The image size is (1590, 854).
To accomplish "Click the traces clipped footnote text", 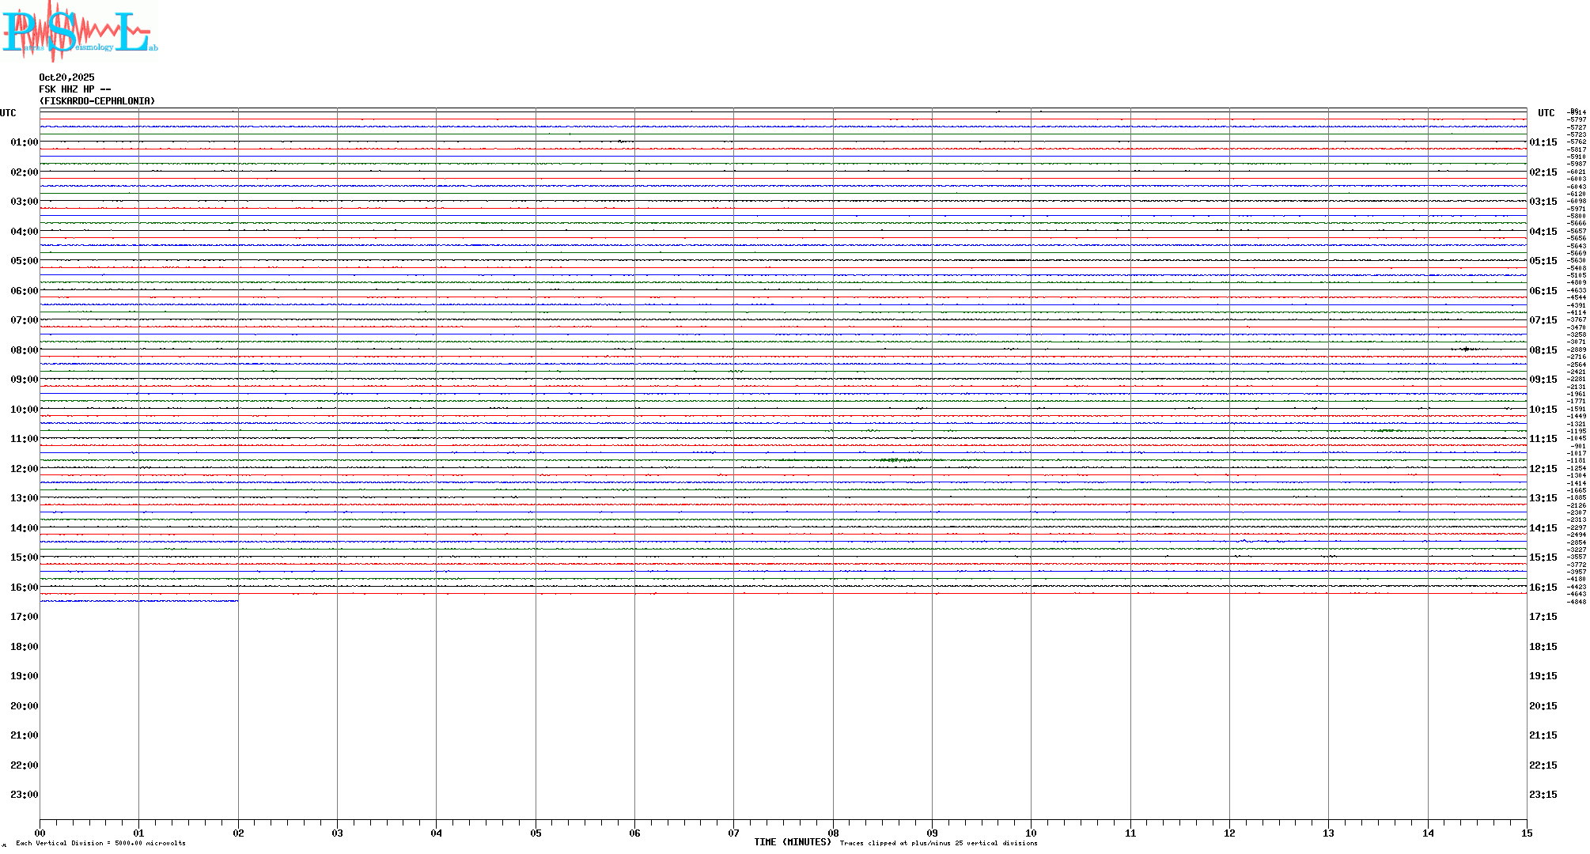I will [x=938, y=844].
